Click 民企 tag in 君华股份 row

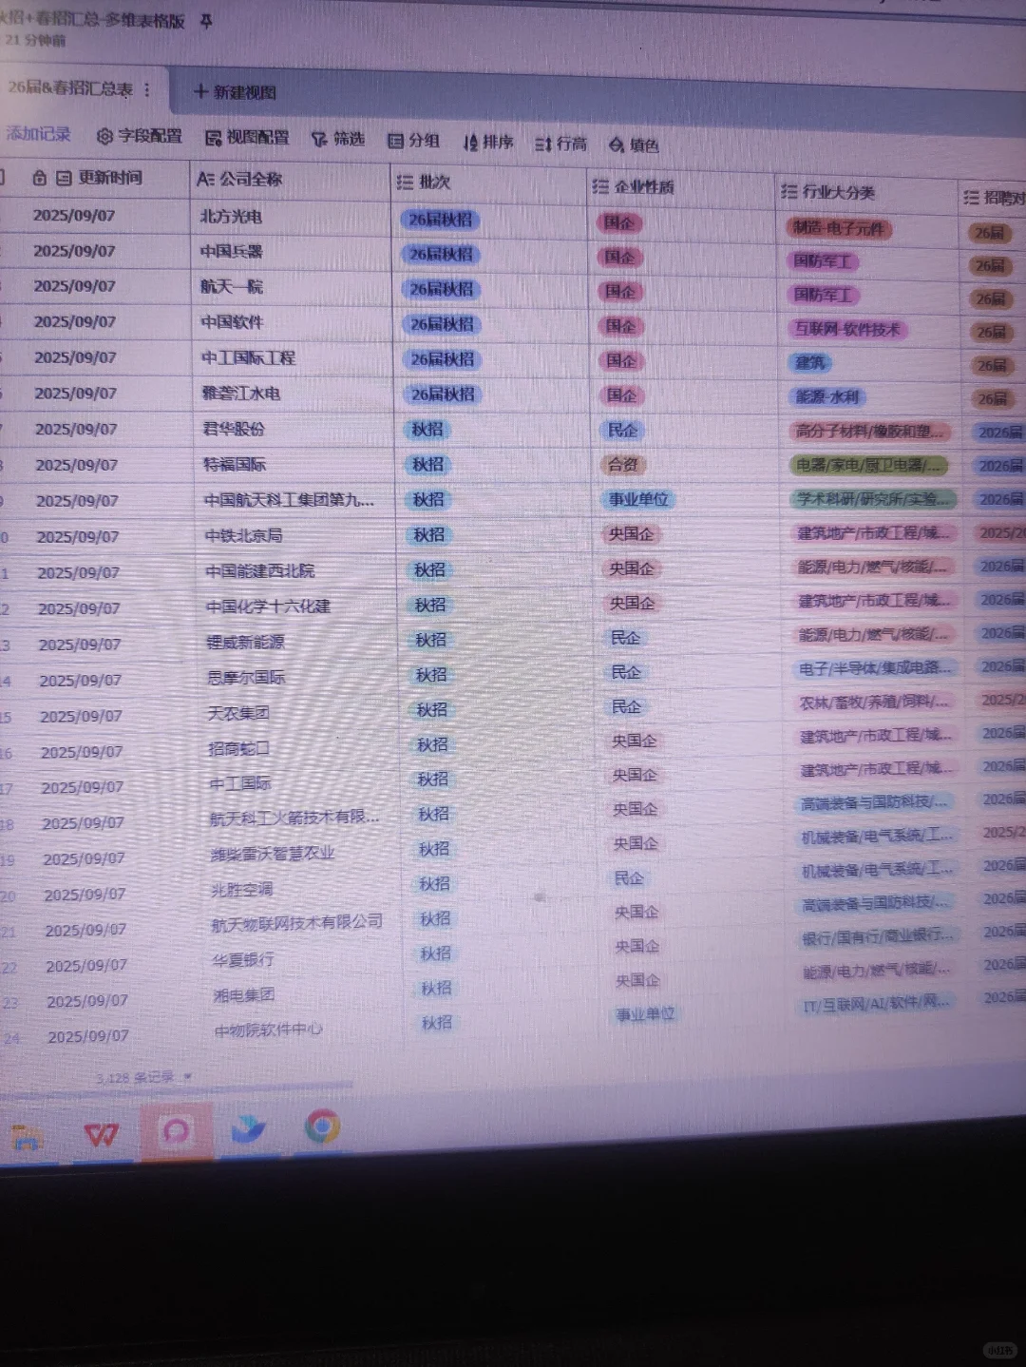click(623, 431)
